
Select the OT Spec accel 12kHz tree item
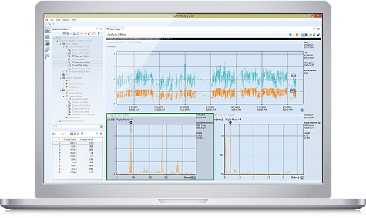80,63
